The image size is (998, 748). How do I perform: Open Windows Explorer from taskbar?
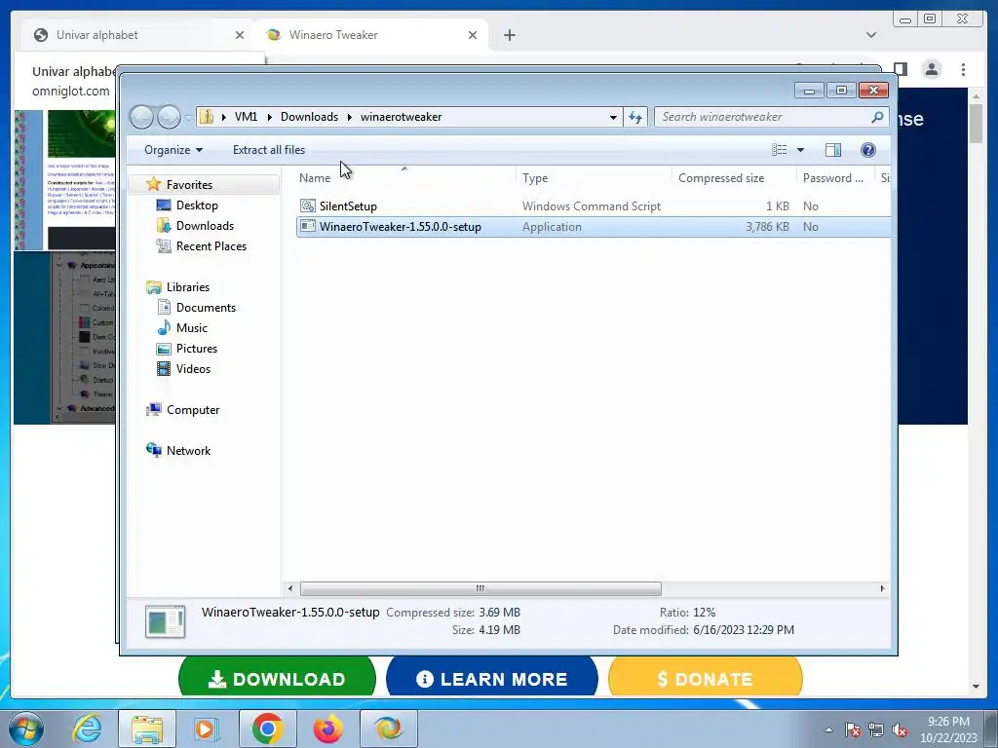point(147,729)
